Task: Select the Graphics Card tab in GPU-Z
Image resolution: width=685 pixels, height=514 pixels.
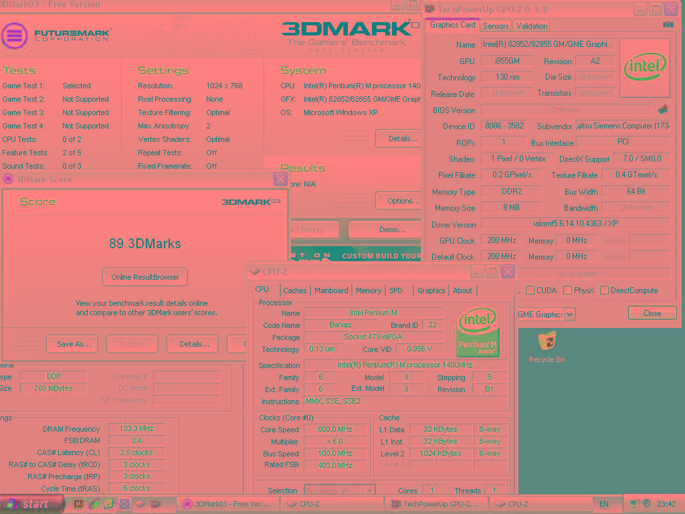Action: pyautogui.click(x=452, y=25)
